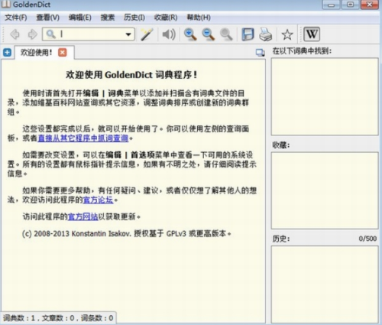Viewport: 382px width, 325px height.
Task: Open the 官方论坛 forum link
Action: point(98,200)
